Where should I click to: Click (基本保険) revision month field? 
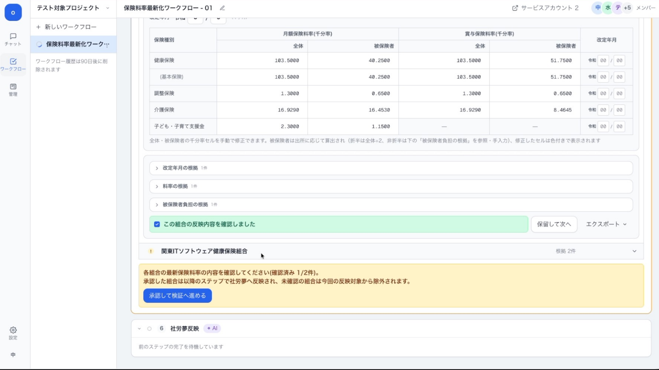pyautogui.click(x=619, y=77)
